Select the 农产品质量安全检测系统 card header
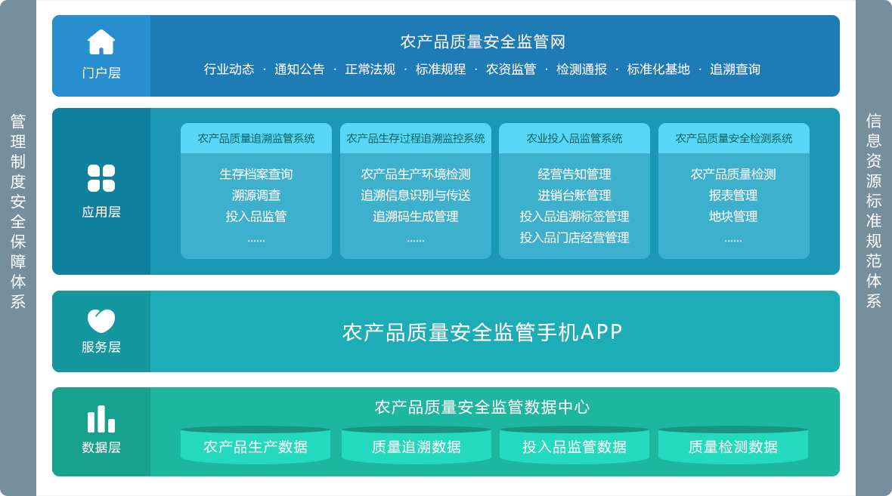The width and height of the screenshot is (892, 496). (x=734, y=138)
